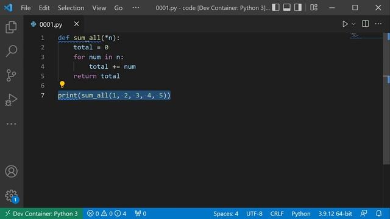The width and height of the screenshot is (390, 219).
Task: Open editor More Actions ellipsis
Action: tap(378, 24)
